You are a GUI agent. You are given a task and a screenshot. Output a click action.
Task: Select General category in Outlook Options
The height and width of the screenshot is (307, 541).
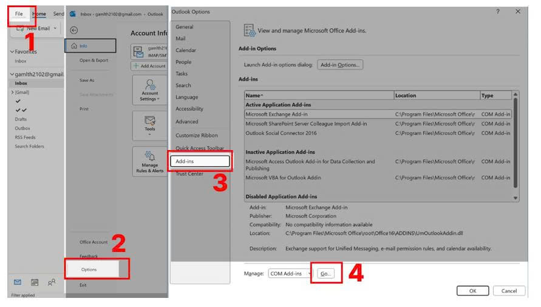coord(185,27)
